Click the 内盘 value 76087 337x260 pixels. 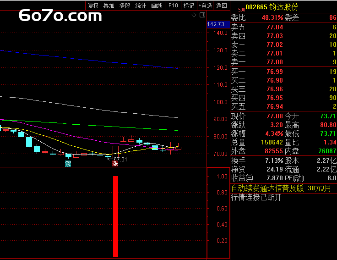[327, 151]
